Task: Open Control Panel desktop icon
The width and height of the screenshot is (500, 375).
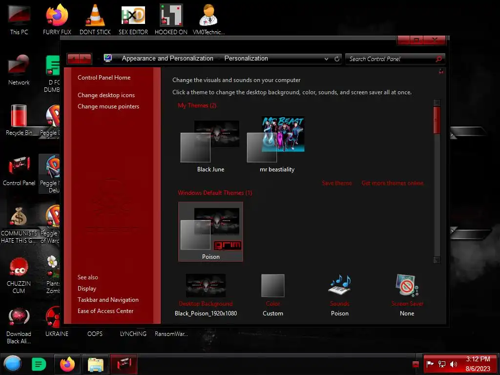Action: tap(19, 170)
